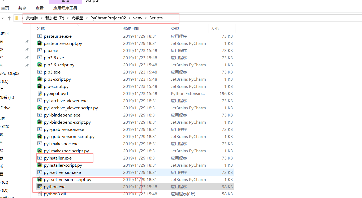Image resolution: width=362 pixels, height=198 pixels.
Task: Select the python.exe Python icon
Action: (x=40, y=187)
